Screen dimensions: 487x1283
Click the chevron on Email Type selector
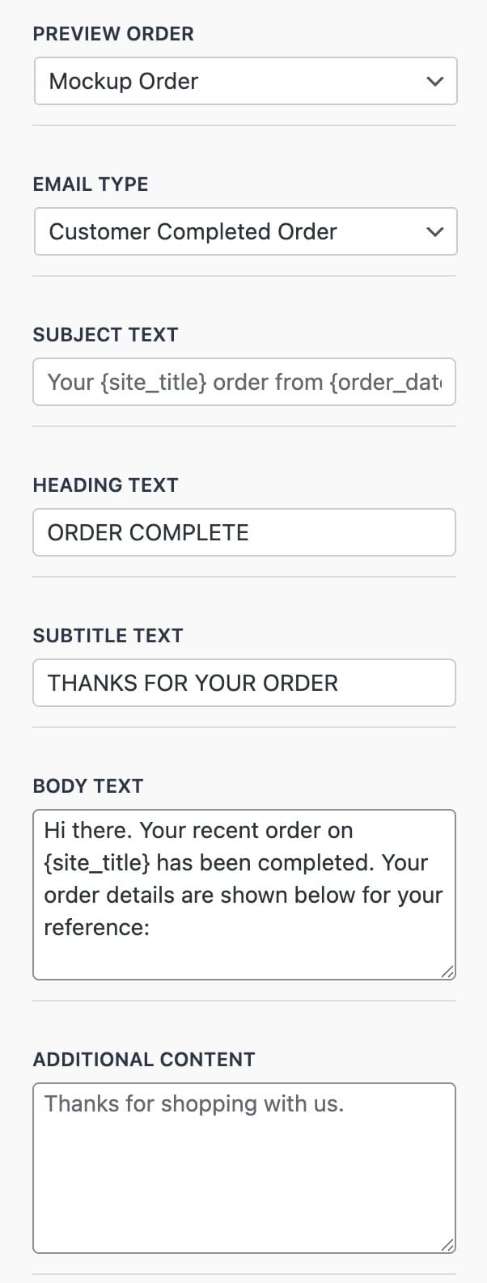pos(435,231)
